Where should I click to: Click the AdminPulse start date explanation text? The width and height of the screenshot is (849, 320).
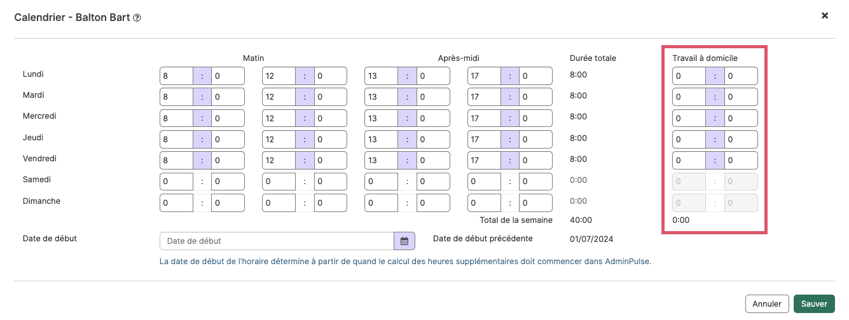406,261
